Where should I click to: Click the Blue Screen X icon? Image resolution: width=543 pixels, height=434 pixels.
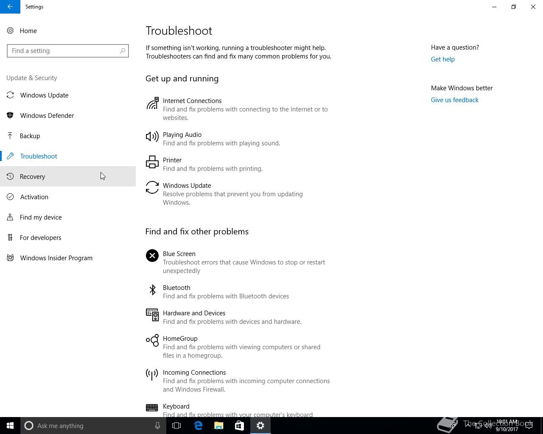coord(152,256)
